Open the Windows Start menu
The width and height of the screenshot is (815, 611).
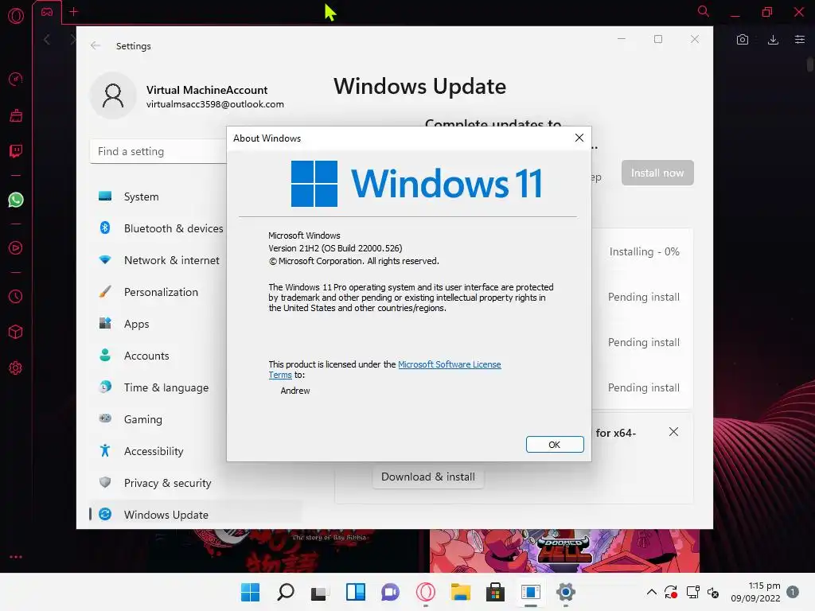point(250,592)
